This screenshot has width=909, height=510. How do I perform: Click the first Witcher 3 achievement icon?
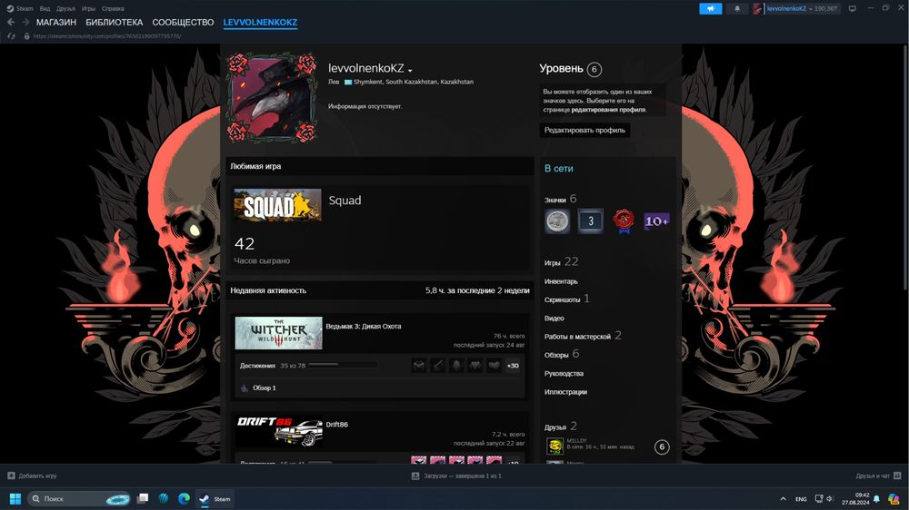click(418, 366)
